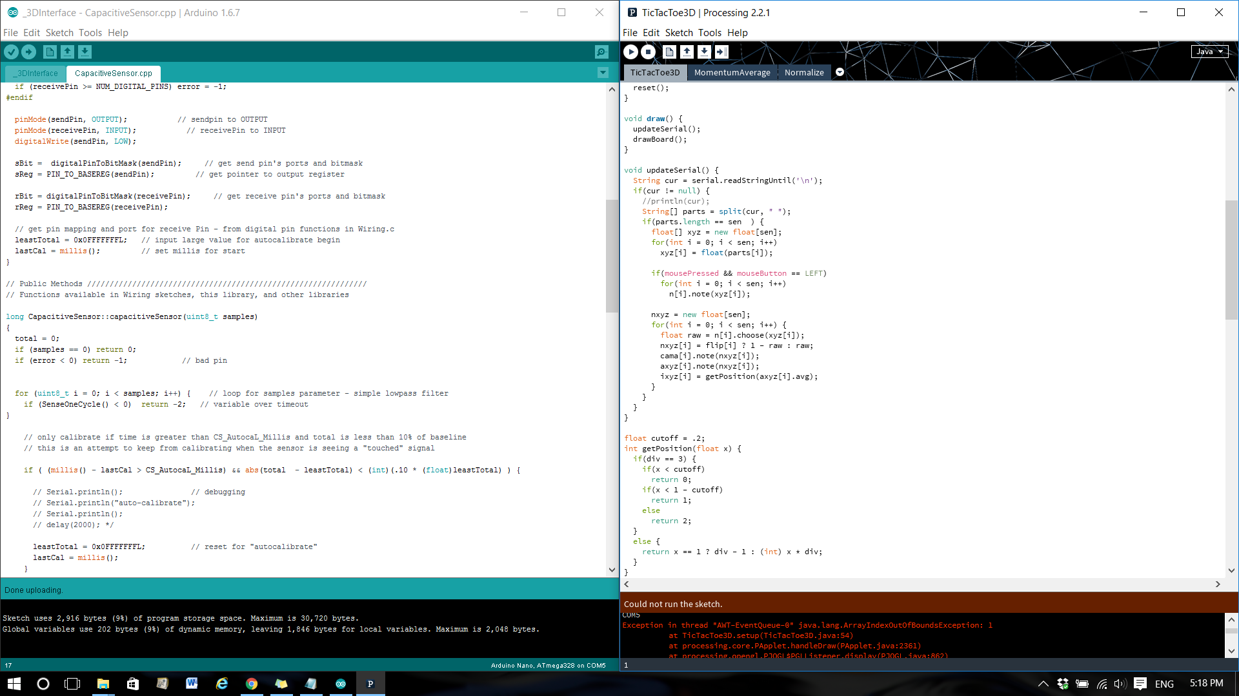
Task: Open the Processing Help menu
Action: 738,33
